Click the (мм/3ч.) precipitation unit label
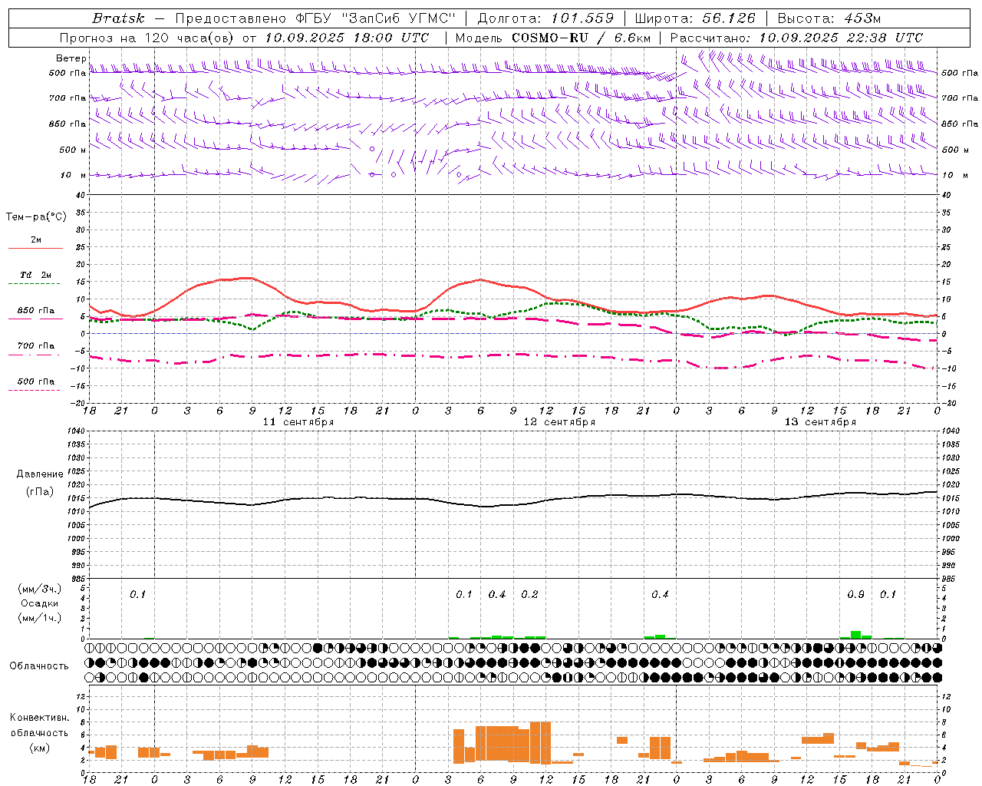This screenshot has width=982, height=786. point(40,589)
